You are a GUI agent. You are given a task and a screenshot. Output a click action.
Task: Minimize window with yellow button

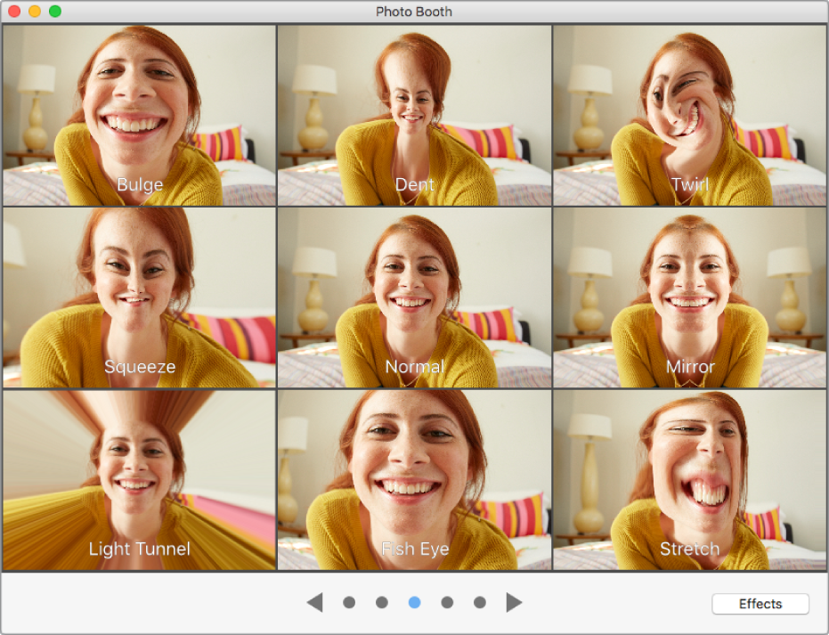click(35, 12)
